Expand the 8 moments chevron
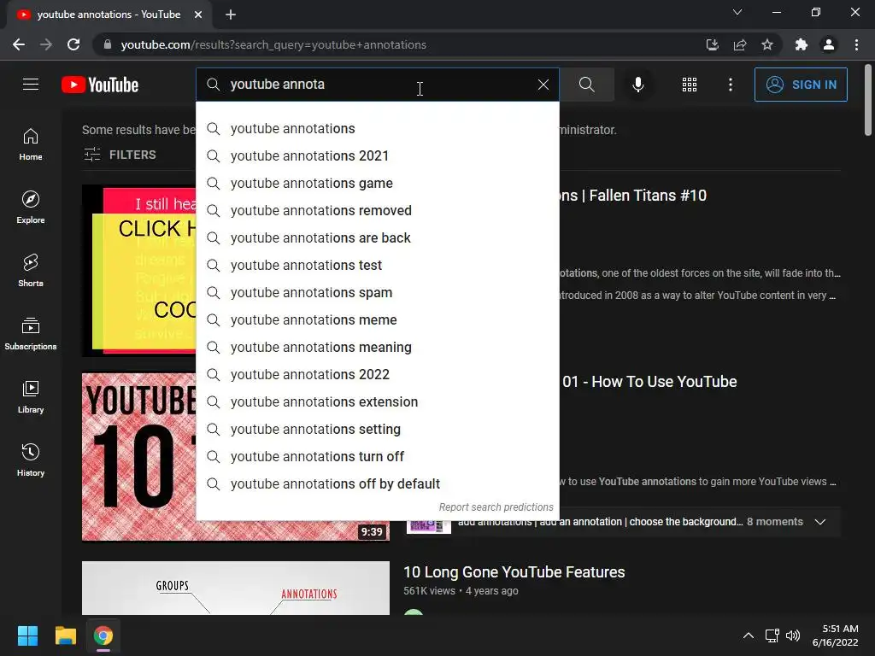This screenshot has width=875, height=656. [819, 522]
